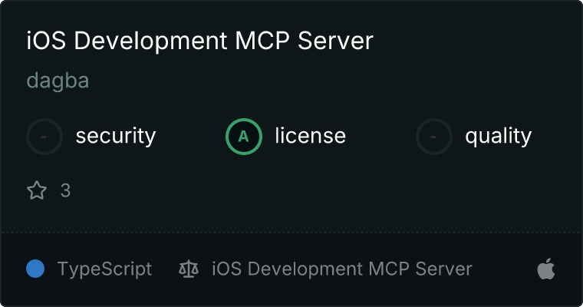Image resolution: width=583 pixels, height=307 pixels.
Task: Open the iOS Development MCP Server title
Action: [x=199, y=41]
